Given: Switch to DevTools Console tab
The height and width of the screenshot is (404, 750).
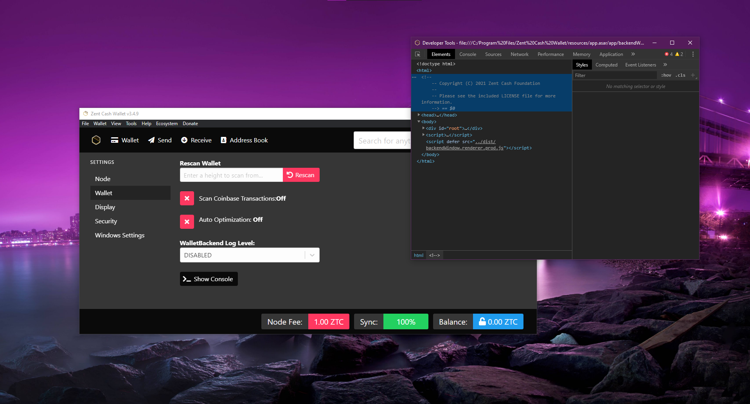Looking at the screenshot, I should pyautogui.click(x=468, y=54).
